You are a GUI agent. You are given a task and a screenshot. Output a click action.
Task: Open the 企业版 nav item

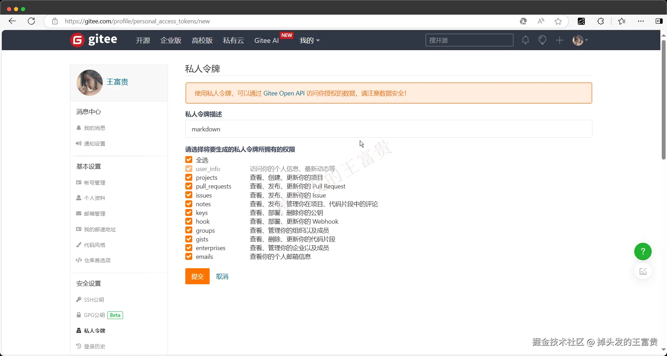[171, 40]
